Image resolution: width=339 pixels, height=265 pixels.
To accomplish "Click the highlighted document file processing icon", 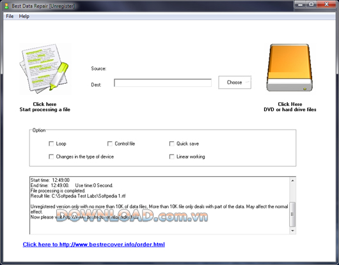I will point(45,68).
